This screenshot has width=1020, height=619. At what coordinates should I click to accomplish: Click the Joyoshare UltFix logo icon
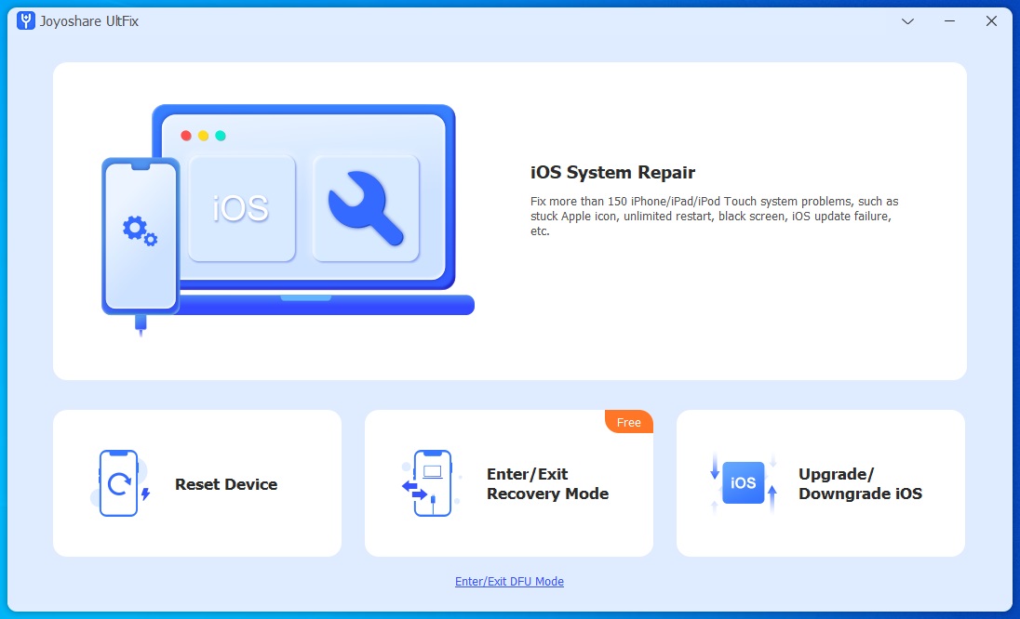tap(26, 20)
